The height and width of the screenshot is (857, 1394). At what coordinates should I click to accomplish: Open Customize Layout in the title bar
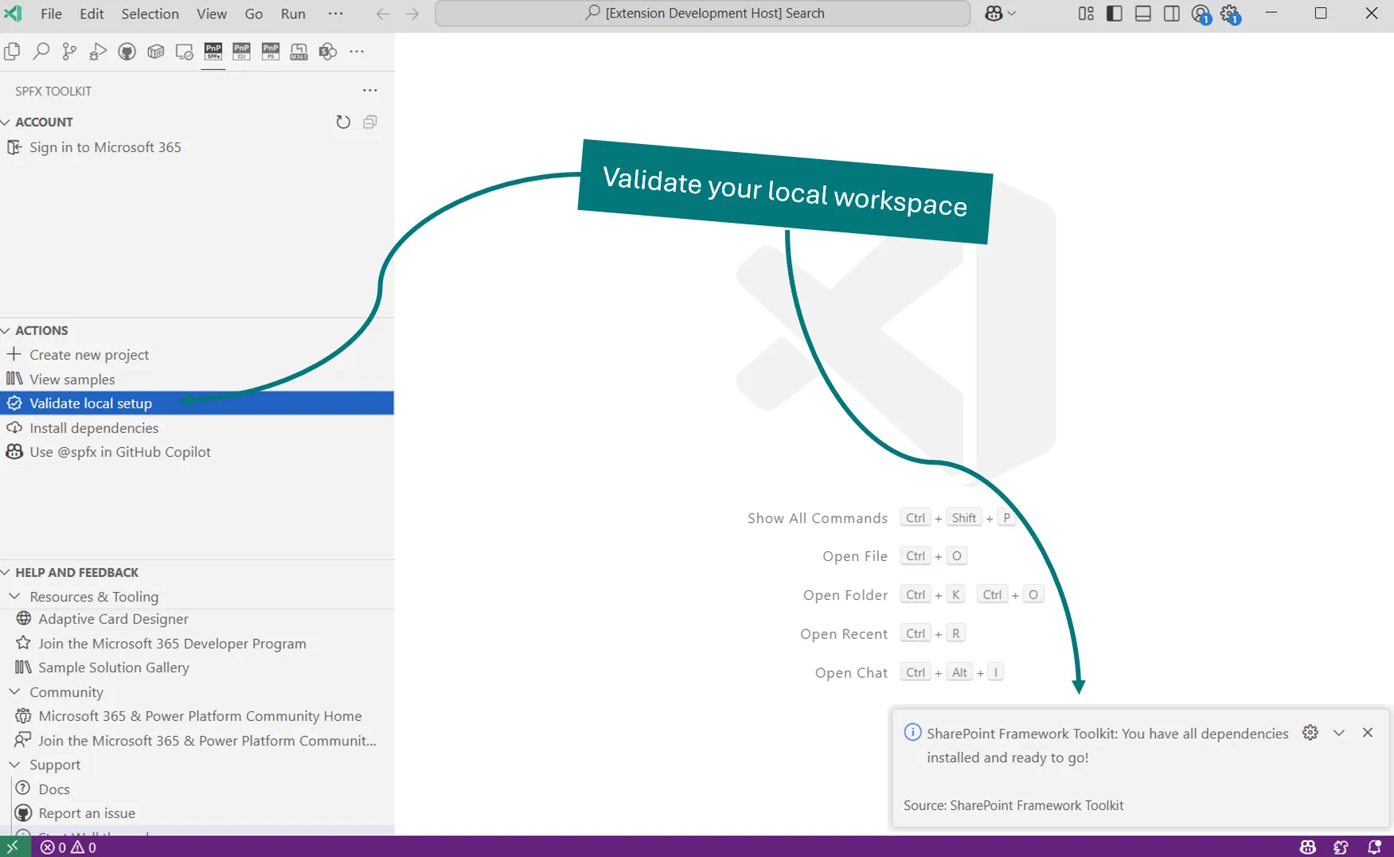coord(1086,14)
